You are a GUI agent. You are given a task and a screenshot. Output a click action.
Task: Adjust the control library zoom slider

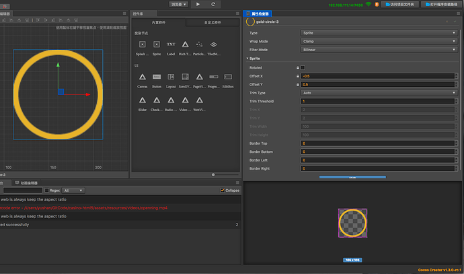(x=213, y=175)
